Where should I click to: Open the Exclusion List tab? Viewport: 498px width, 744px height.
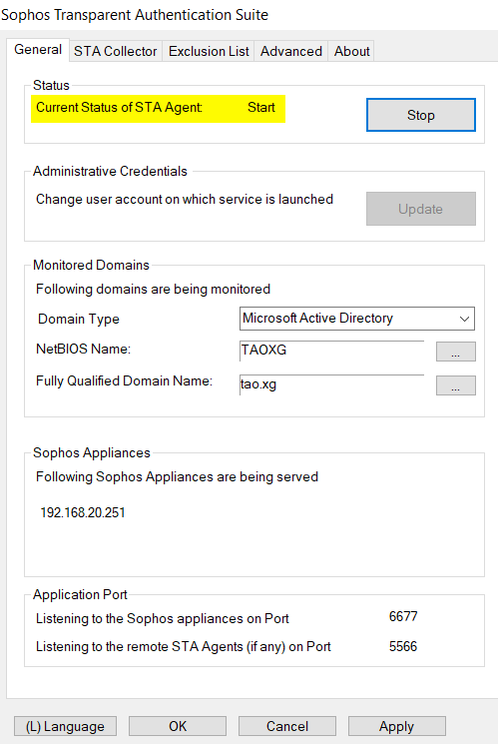pos(209,51)
